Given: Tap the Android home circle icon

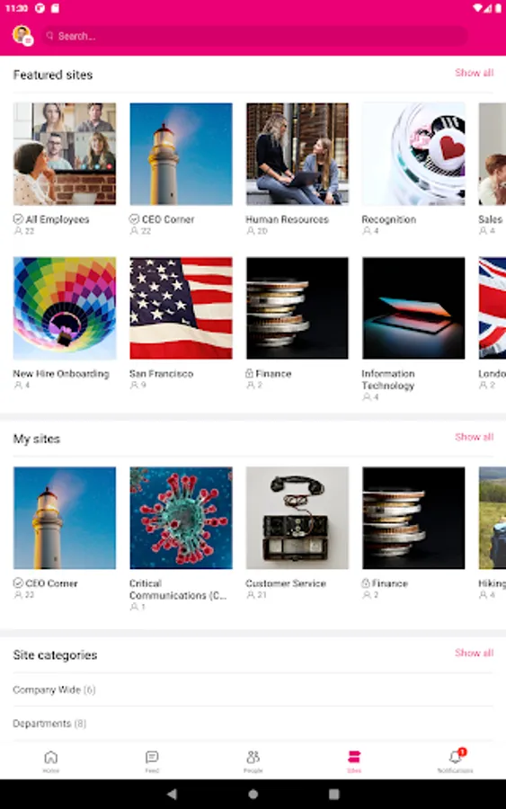Looking at the screenshot, I should (x=253, y=794).
